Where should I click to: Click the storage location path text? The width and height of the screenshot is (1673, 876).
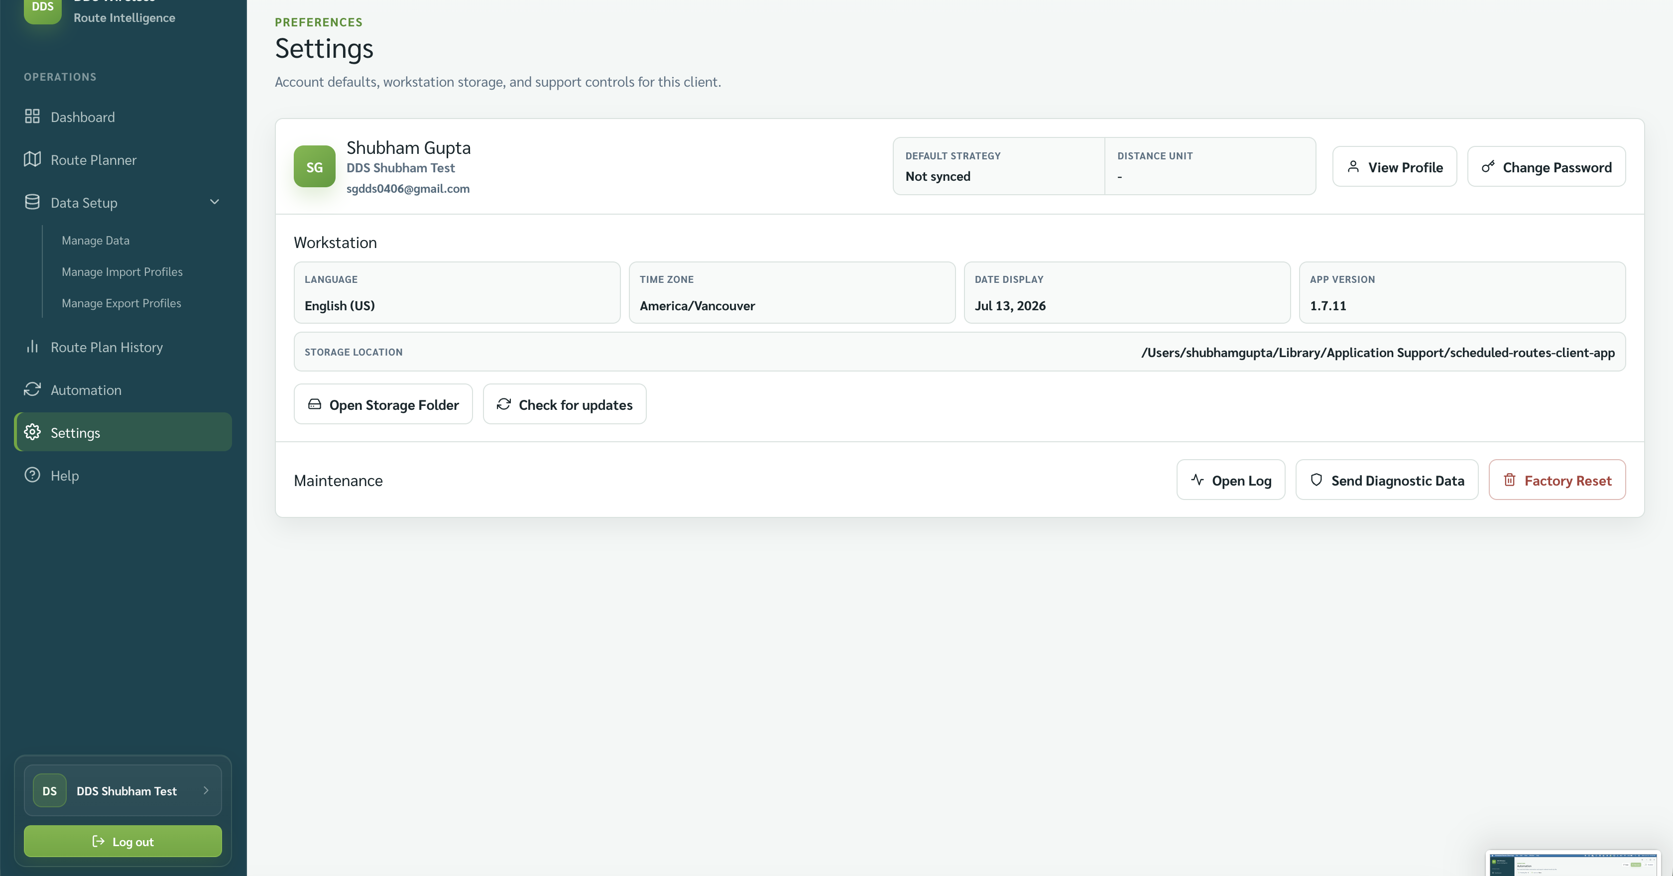point(1378,352)
